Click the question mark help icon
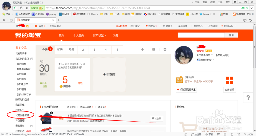Screen dimensions: 256x137 click(x=248, y=98)
